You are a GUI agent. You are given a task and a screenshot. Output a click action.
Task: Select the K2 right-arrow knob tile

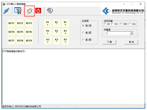tap(65, 32)
